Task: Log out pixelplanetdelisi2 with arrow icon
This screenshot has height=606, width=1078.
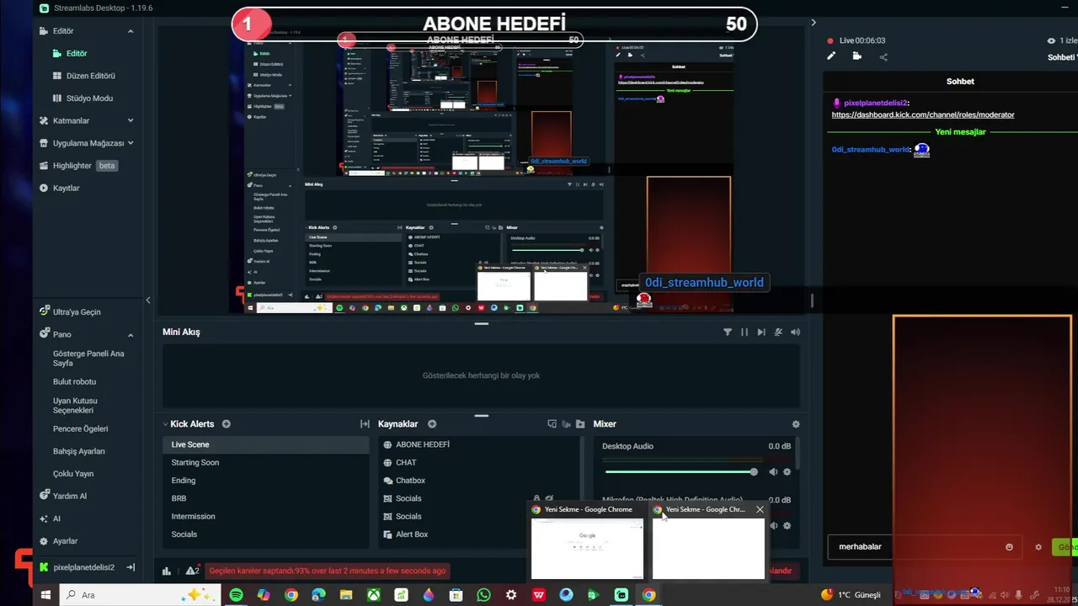Action: [131, 567]
